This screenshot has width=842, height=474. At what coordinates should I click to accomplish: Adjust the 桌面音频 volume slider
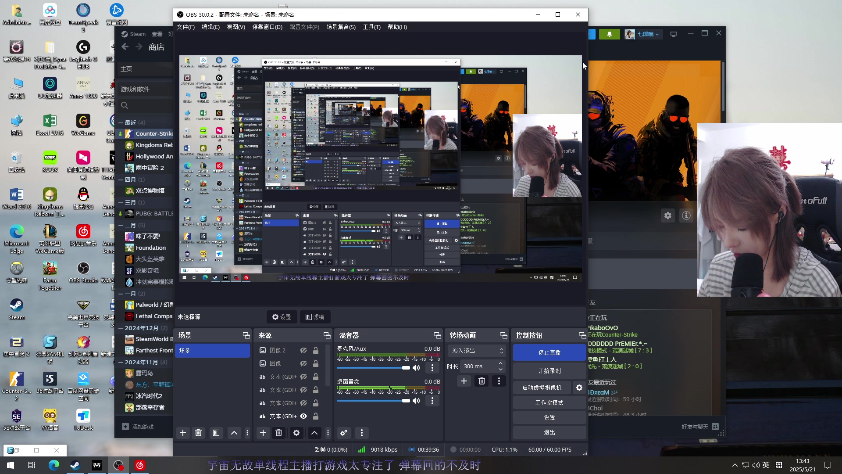click(x=374, y=401)
